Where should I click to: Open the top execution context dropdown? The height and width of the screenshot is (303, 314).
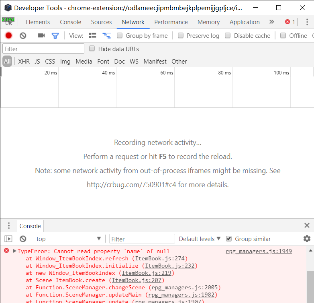point(69,239)
